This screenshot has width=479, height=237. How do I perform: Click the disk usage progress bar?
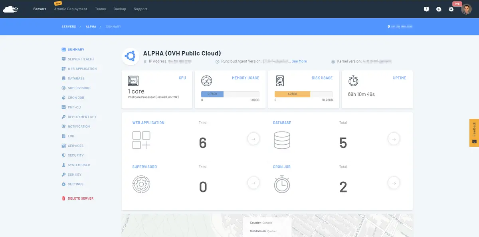[304, 94]
